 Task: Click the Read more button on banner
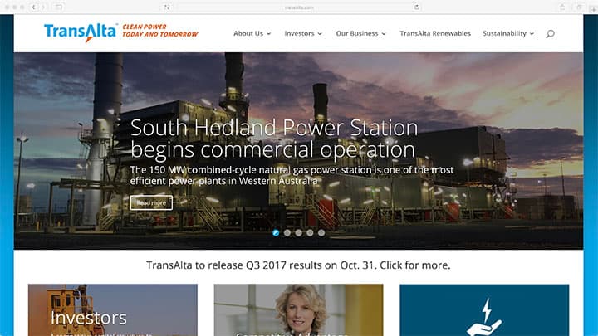click(151, 202)
